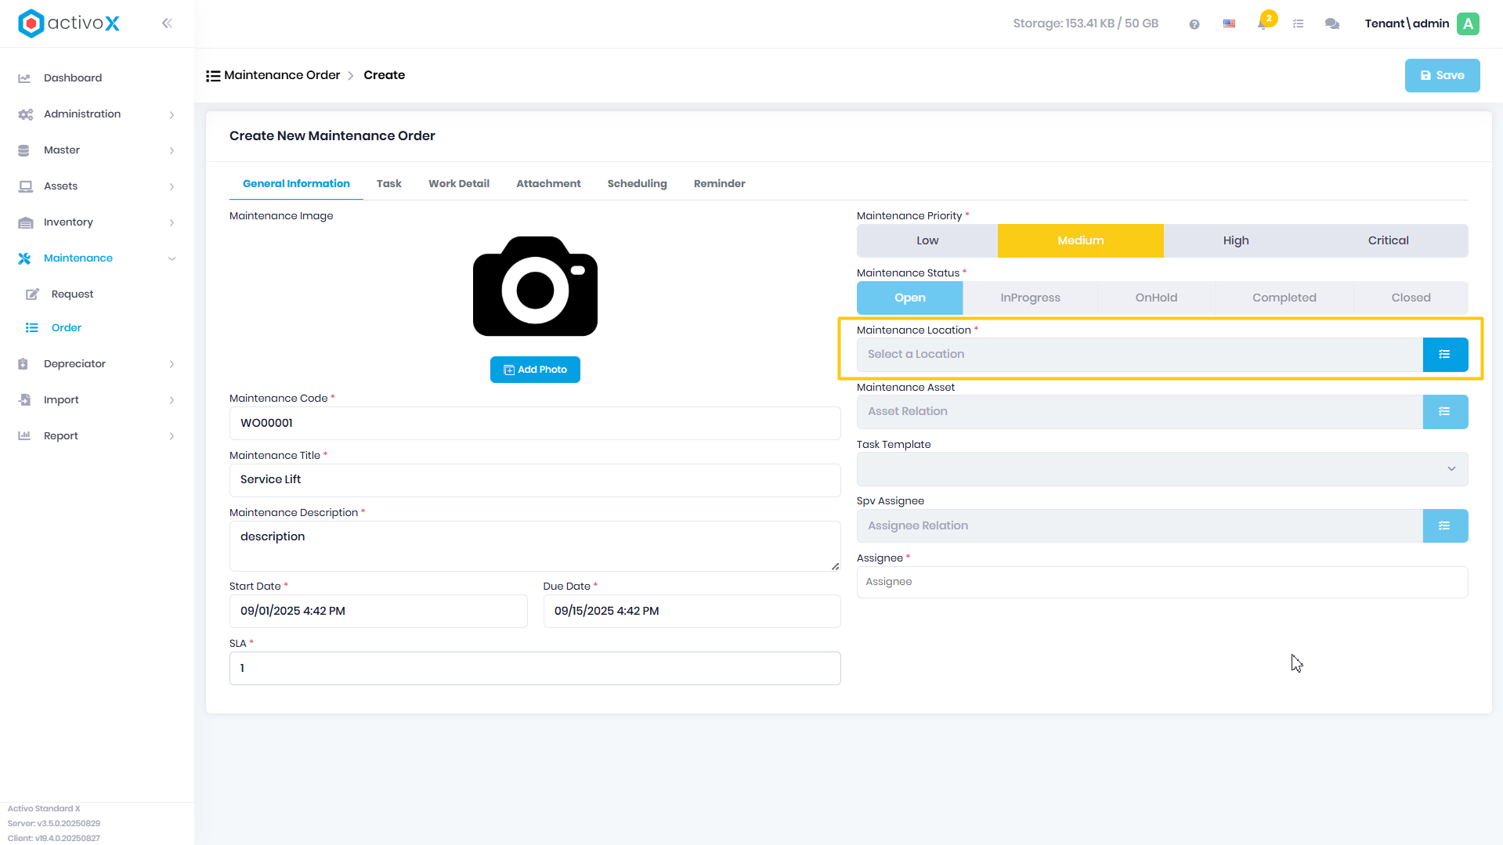Viewport: 1503px width, 845px height.
Task: Click the Inventory warehouse icon
Action: pyautogui.click(x=25, y=222)
